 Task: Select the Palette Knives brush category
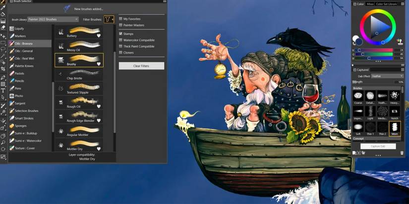point(25,66)
